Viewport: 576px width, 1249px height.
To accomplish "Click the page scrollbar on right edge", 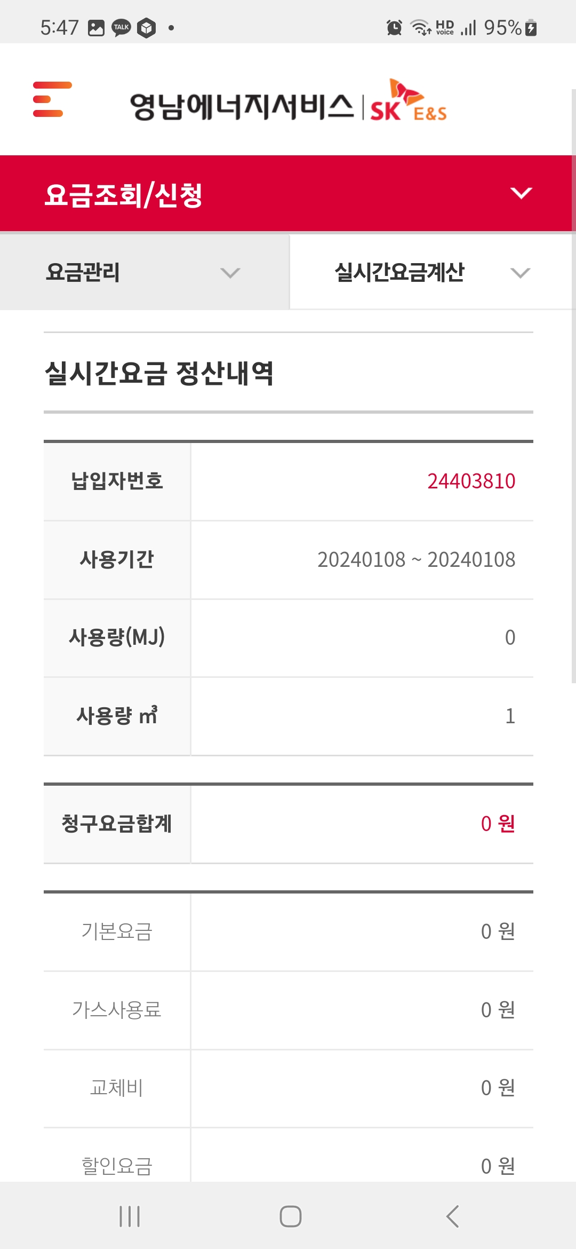I will 573,384.
